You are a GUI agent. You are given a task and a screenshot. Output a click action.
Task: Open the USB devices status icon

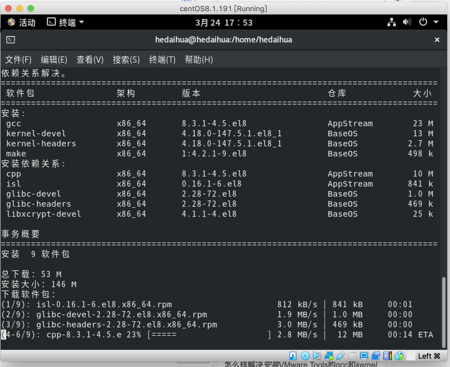[x=341, y=356]
